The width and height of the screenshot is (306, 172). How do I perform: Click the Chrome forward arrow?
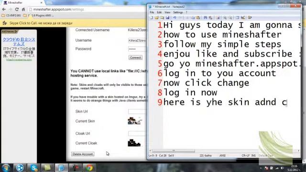11,10
